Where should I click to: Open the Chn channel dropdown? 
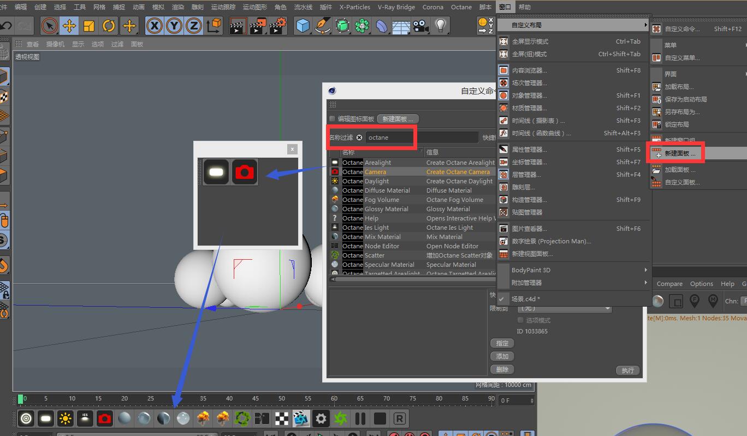click(x=744, y=301)
